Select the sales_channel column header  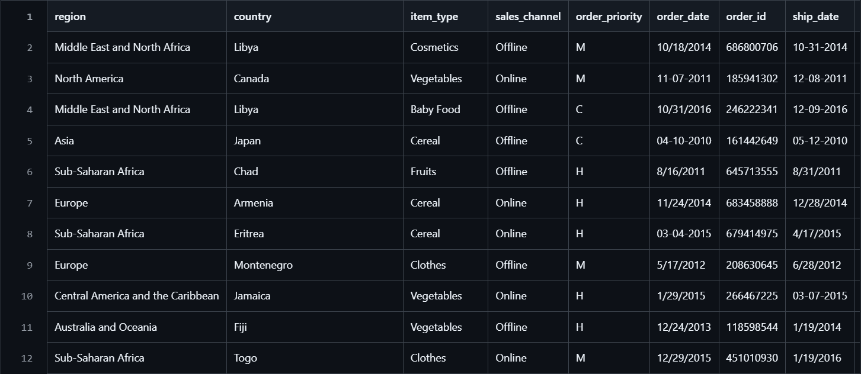click(528, 17)
